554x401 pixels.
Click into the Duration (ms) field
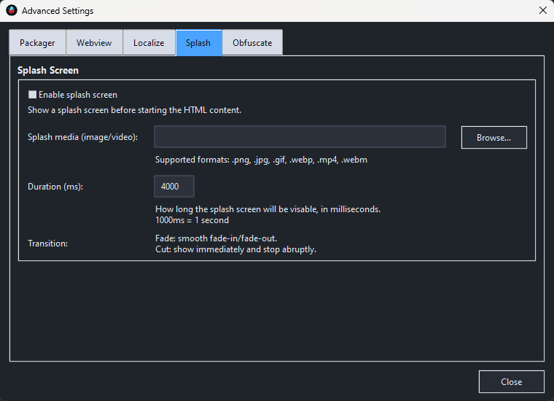pos(173,187)
